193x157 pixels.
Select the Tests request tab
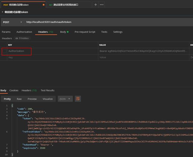coord(104,32)
